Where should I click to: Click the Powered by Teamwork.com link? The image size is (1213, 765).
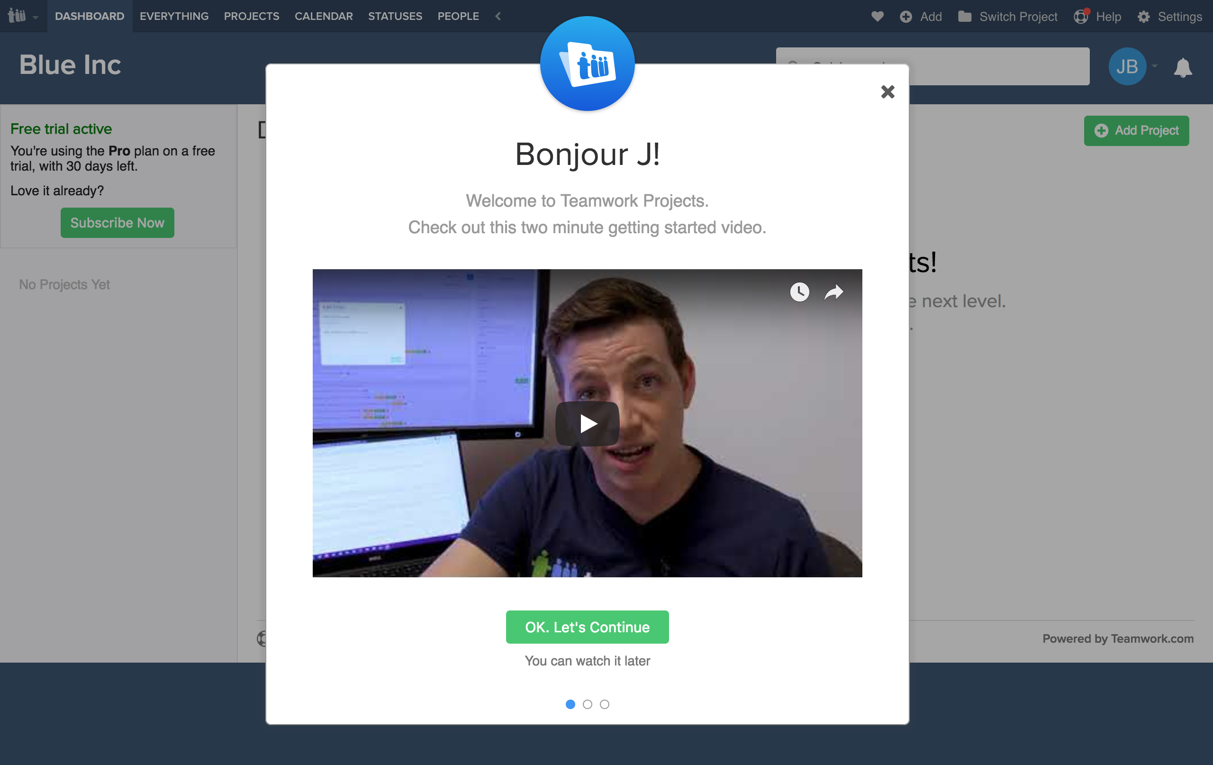[1118, 638]
